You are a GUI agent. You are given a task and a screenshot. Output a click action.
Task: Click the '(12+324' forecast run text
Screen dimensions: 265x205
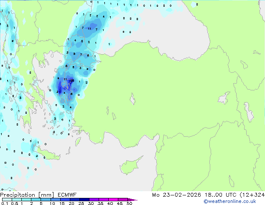pyautogui.click(x=252, y=195)
